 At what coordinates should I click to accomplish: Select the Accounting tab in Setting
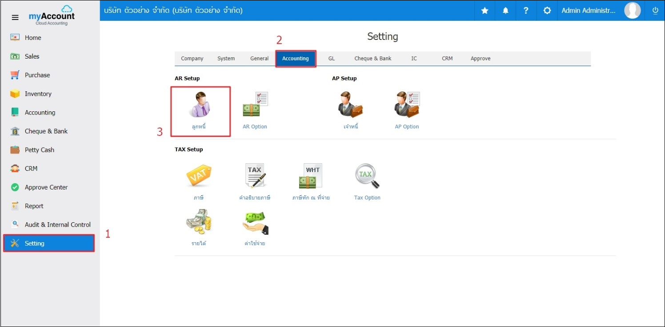tap(295, 59)
